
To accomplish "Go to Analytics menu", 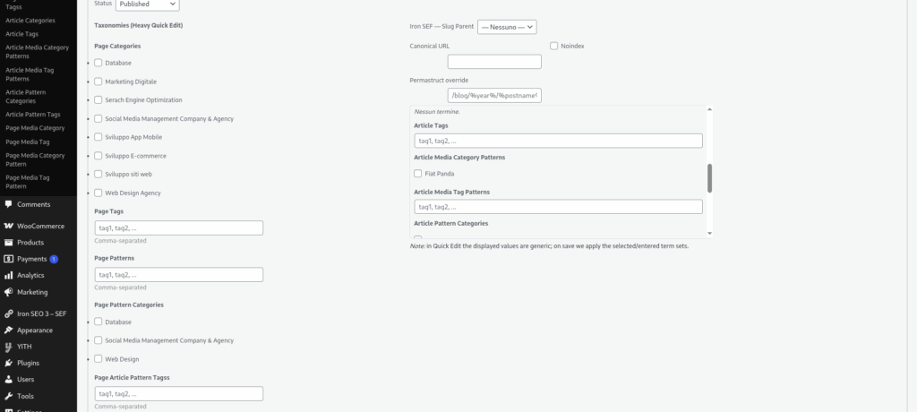I will [30, 275].
